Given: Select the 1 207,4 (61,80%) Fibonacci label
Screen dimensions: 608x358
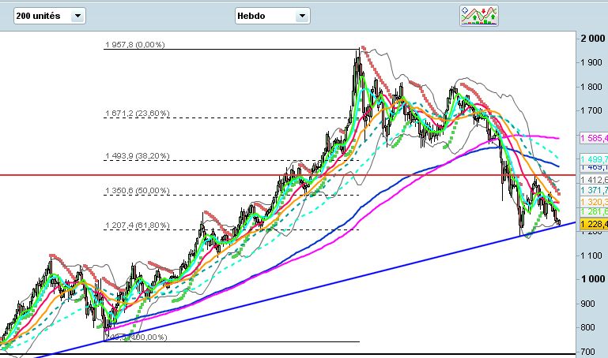Looking at the screenshot, I should pyautogui.click(x=136, y=226).
